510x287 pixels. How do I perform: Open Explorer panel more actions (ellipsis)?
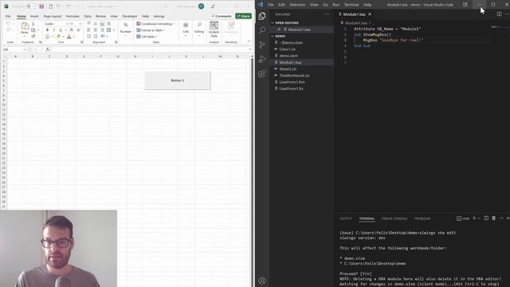[x=327, y=14]
